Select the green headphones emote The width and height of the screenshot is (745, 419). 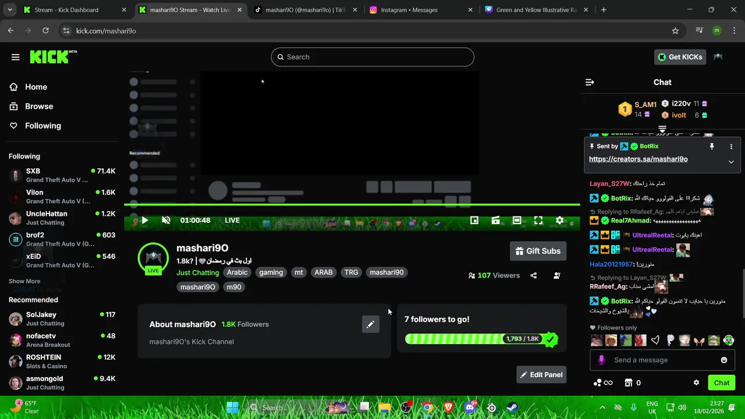tap(729, 340)
